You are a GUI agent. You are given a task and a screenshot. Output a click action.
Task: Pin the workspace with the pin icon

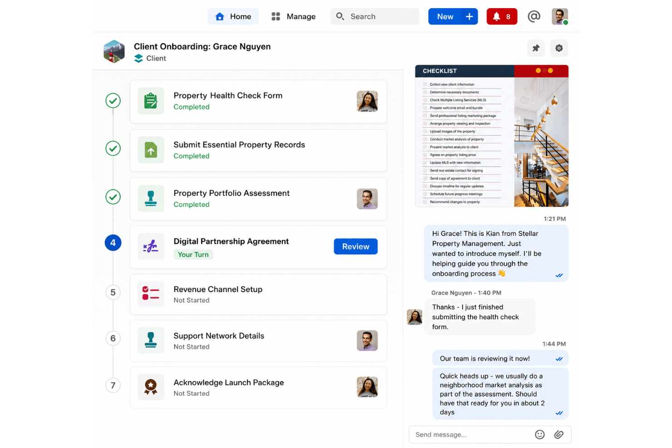[536, 48]
